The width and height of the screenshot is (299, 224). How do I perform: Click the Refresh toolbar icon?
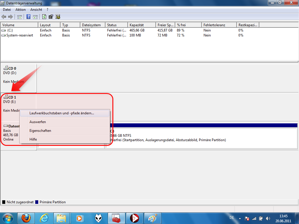tap(44, 17)
